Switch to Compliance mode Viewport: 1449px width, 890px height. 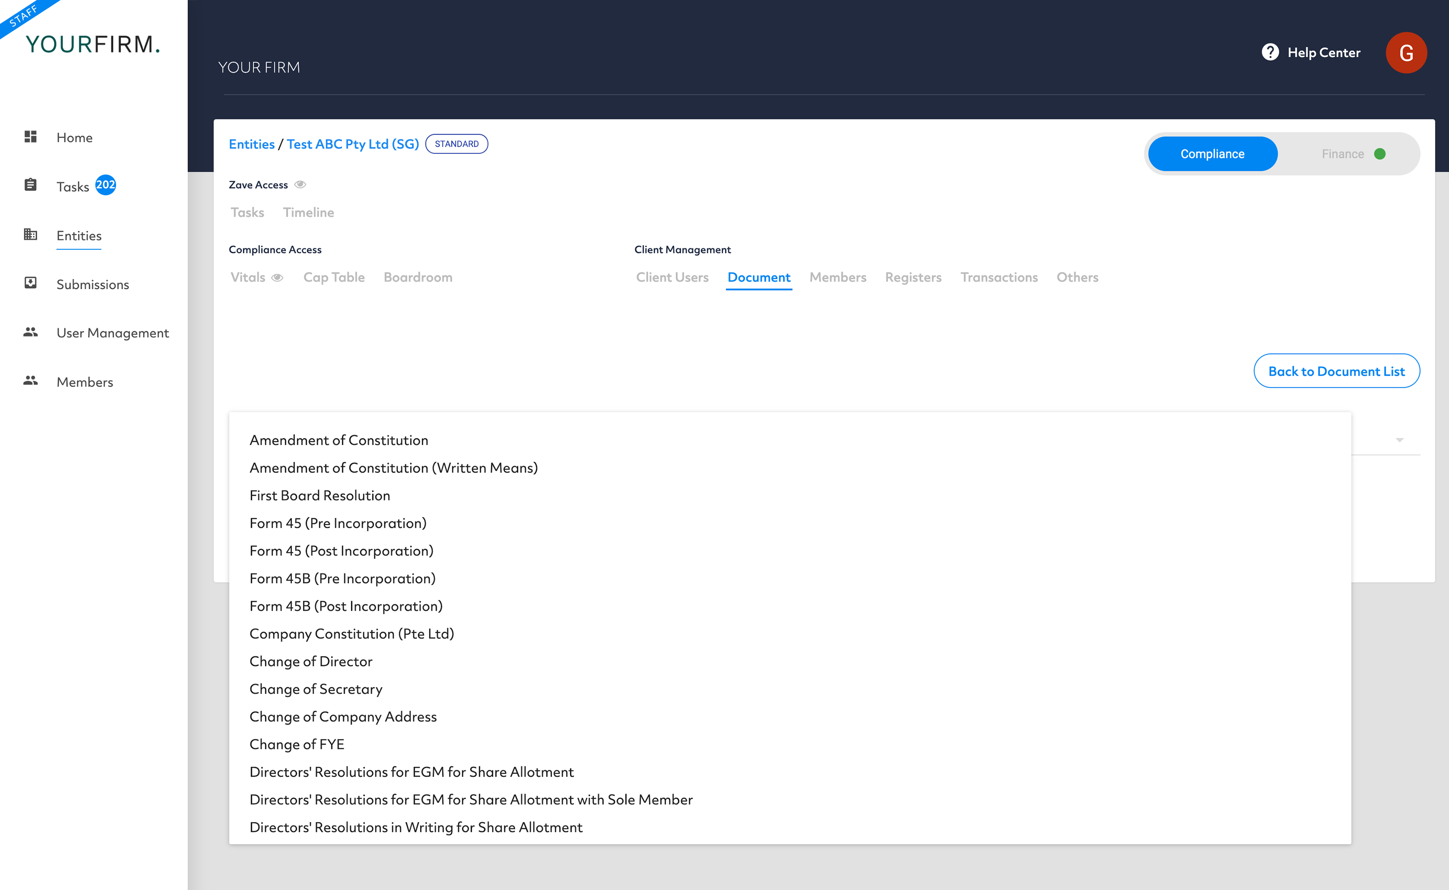1212,154
